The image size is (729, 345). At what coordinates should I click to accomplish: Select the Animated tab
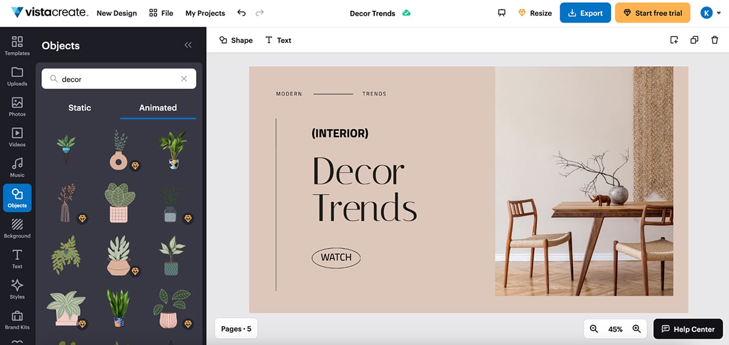pyautogui.click(x=158, y=108)
